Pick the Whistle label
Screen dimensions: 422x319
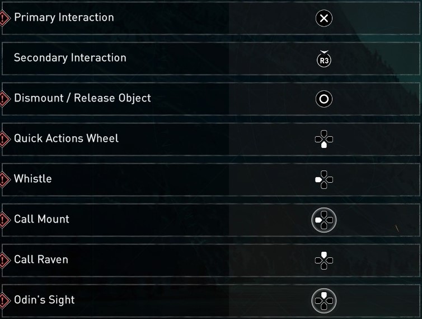pyautogui.click(x=32, y=179)
